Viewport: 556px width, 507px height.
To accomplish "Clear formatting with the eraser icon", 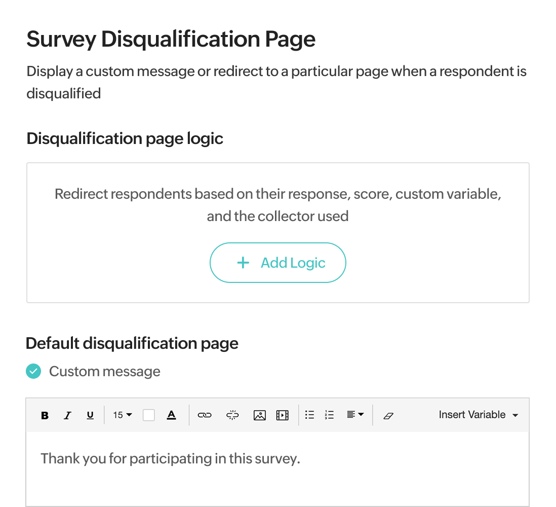I will click(388, 416).
